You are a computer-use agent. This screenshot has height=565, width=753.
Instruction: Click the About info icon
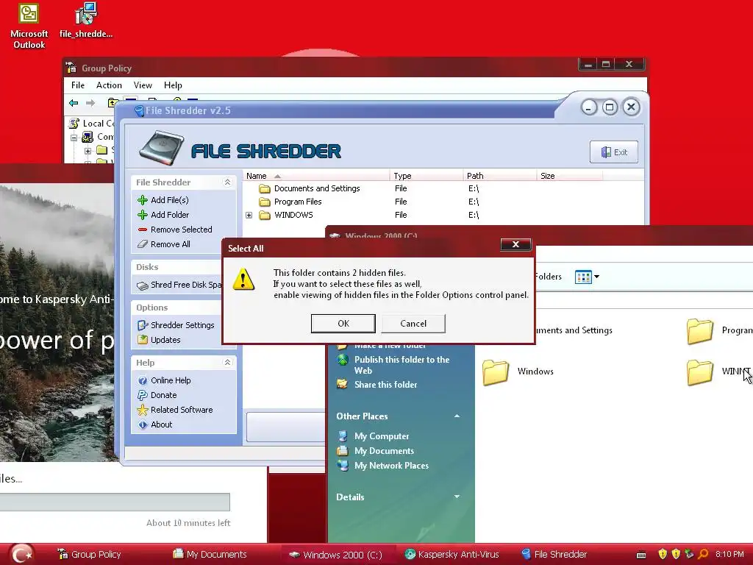(x=143, y=424)
